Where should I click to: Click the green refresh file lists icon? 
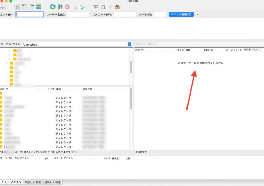(52, 7)
